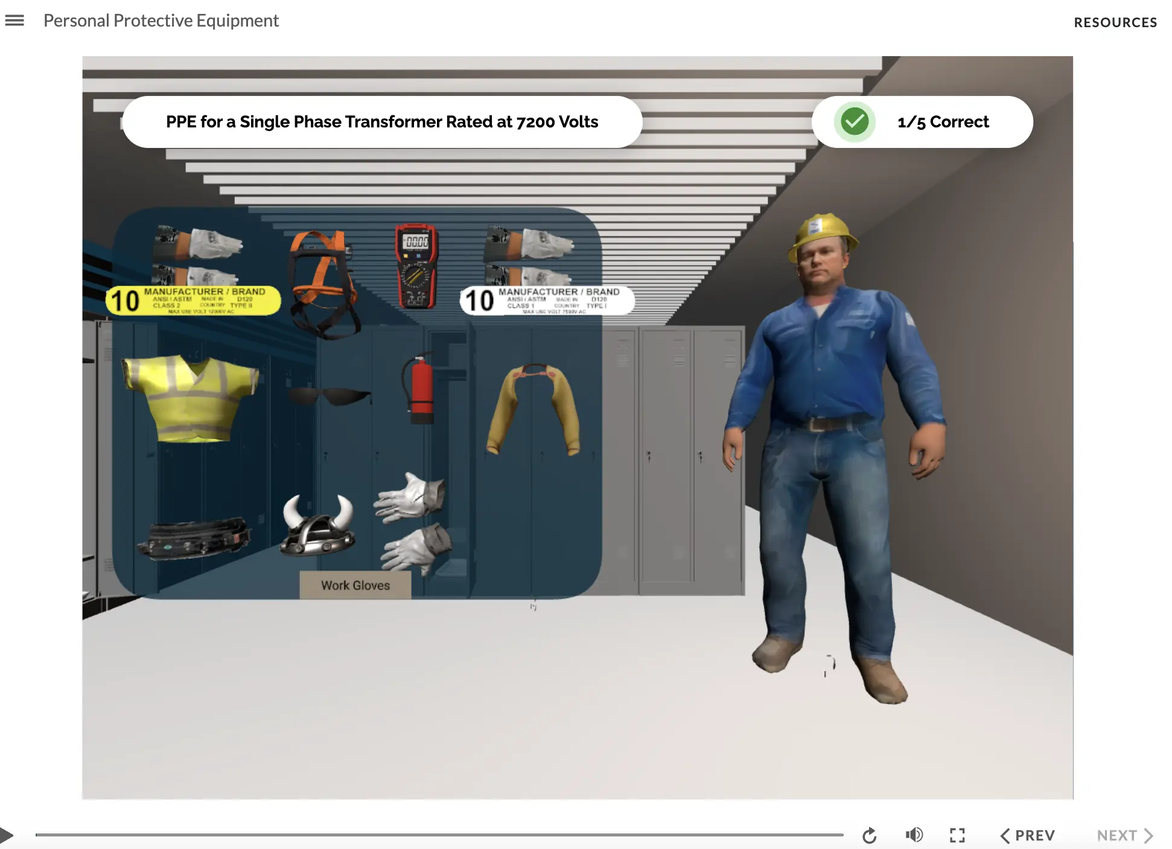Screen dimensions: 1172x849
Task: Toggle fullscreen mode
Action: pyautogui.click(x=957, y=835)
